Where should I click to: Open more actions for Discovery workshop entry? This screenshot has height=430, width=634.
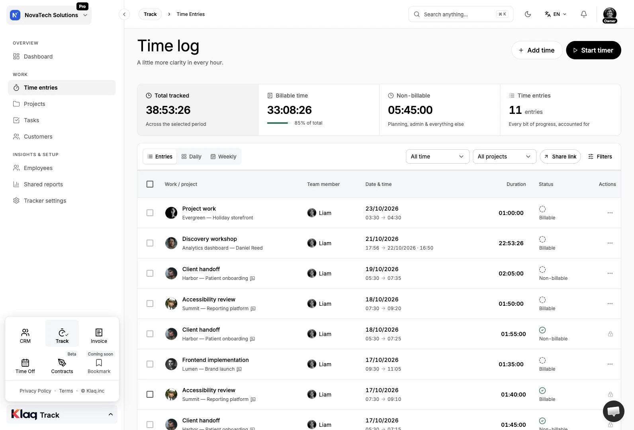(x=610, y=243)
